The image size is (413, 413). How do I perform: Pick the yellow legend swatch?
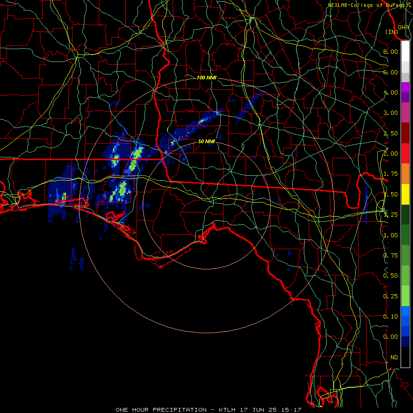(405, 195)
